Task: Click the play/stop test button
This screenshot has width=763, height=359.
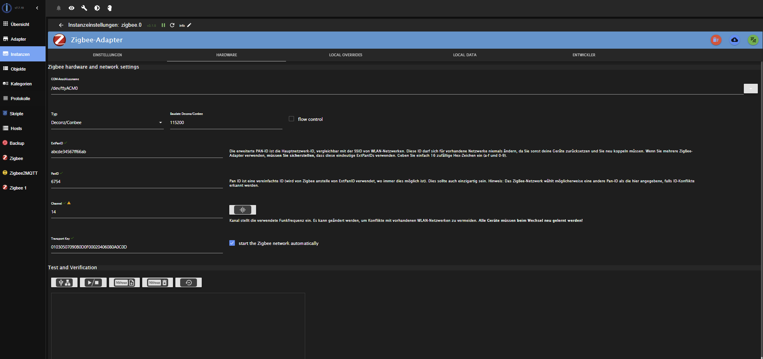Action: pos(93,282)
